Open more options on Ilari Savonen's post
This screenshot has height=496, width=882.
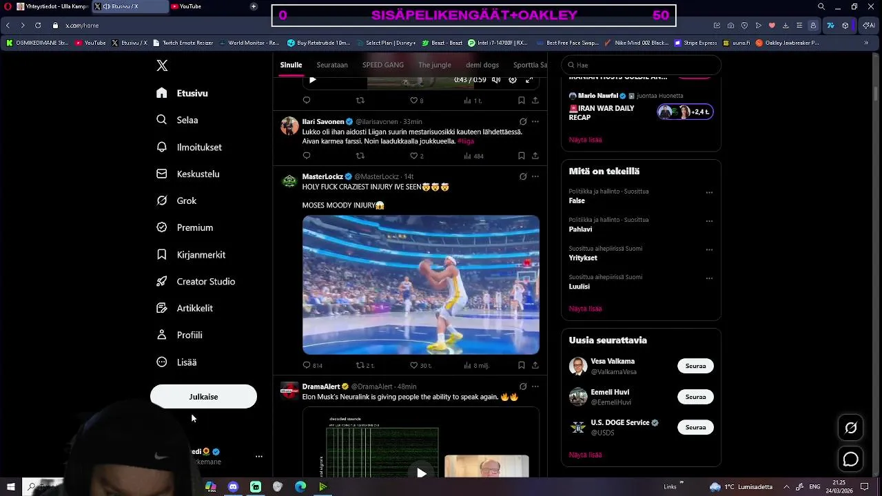[x=535, y=121]
